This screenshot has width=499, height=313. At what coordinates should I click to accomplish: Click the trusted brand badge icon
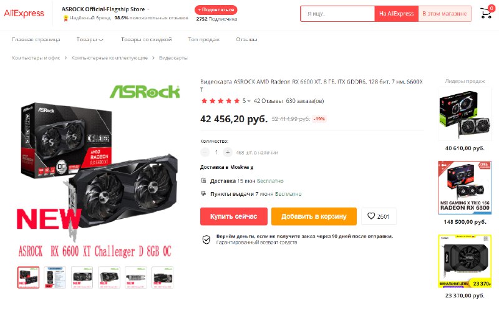[x=65, y=18]
